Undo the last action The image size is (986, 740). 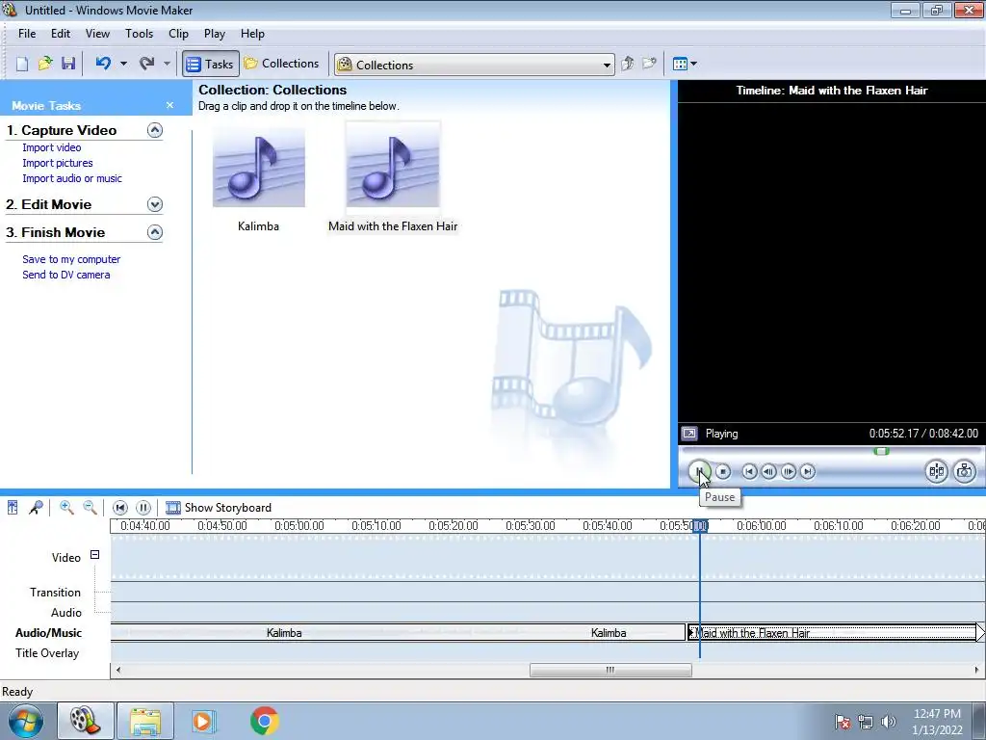pyautogui.click(x=104, y=64)
